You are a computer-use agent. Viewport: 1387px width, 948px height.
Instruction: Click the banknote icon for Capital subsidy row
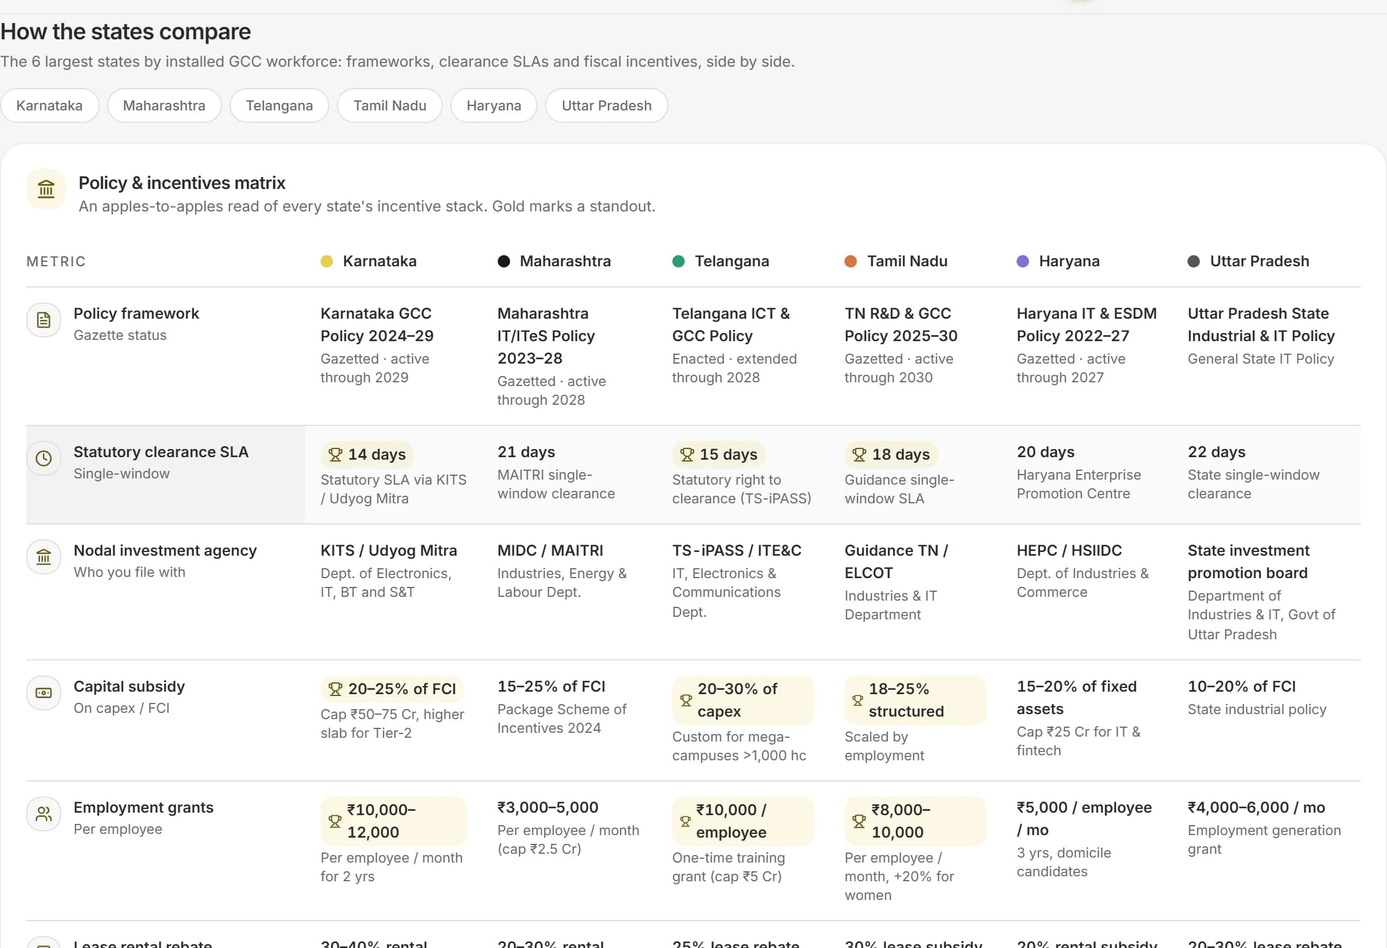click(x=44, y=694)
